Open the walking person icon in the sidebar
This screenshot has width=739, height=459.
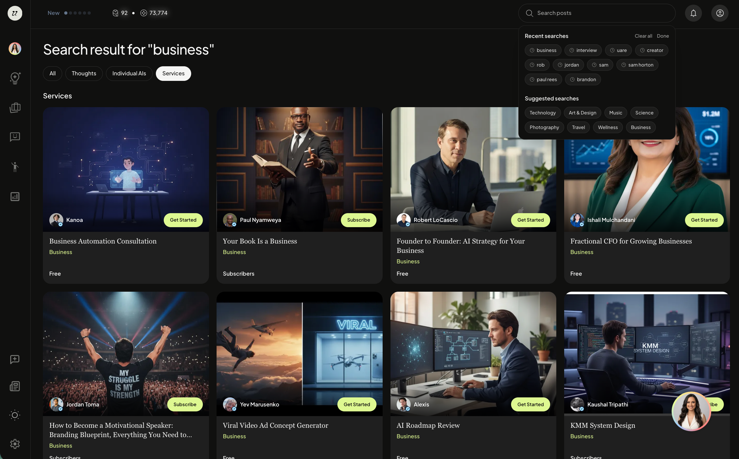point(15,167)
